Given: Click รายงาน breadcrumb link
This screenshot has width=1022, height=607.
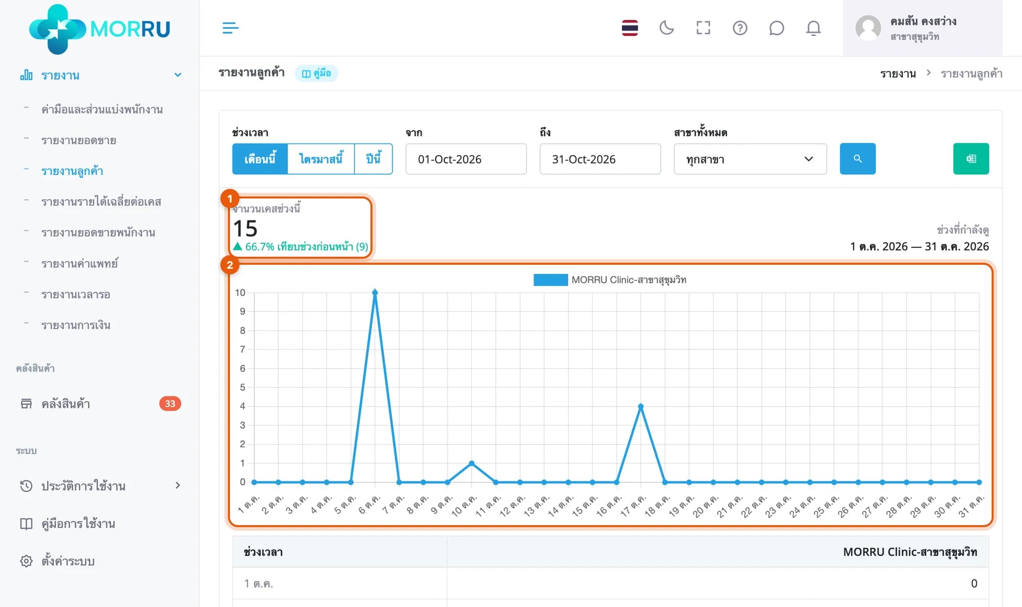Looking at the screenshot, I should click(x=898, y=74).
